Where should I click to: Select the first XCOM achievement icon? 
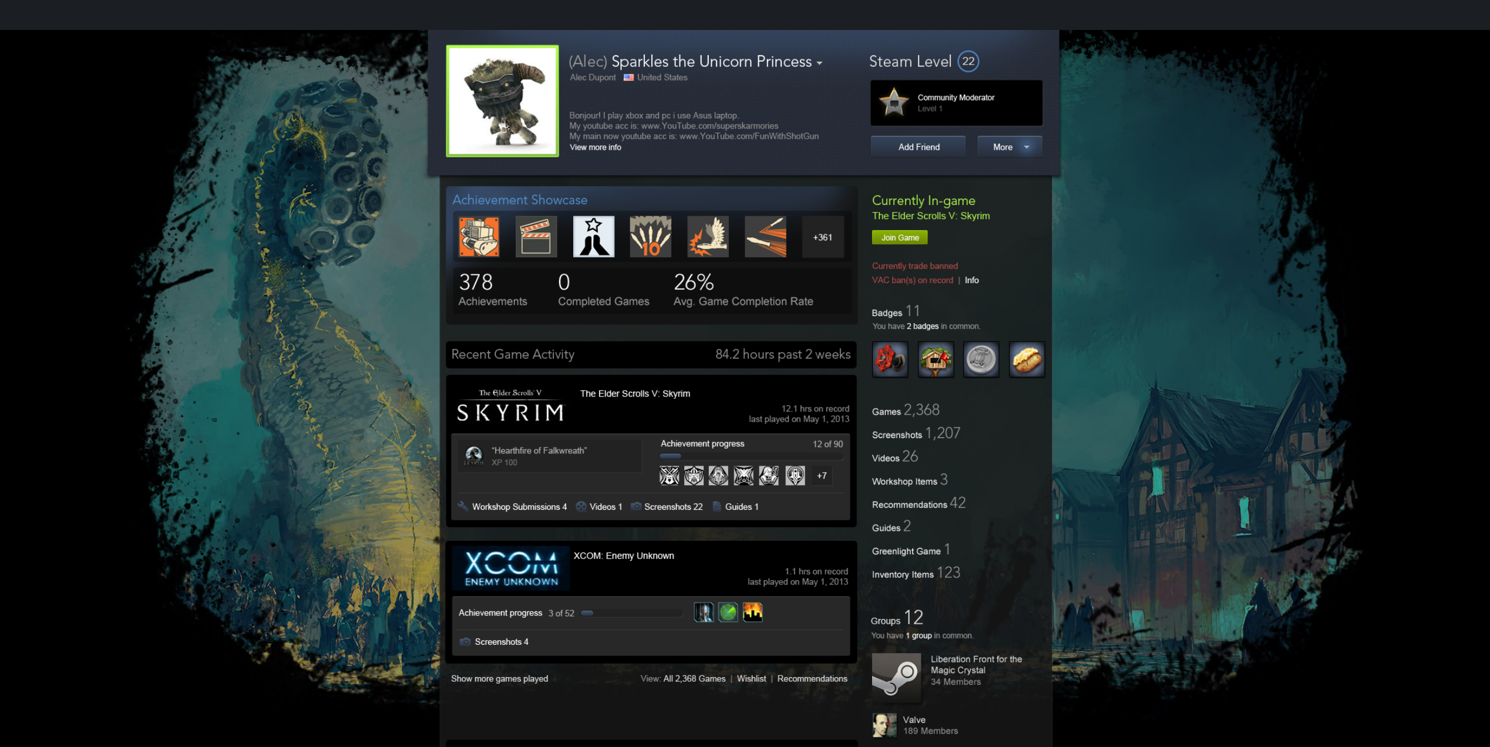pos(704,612)
